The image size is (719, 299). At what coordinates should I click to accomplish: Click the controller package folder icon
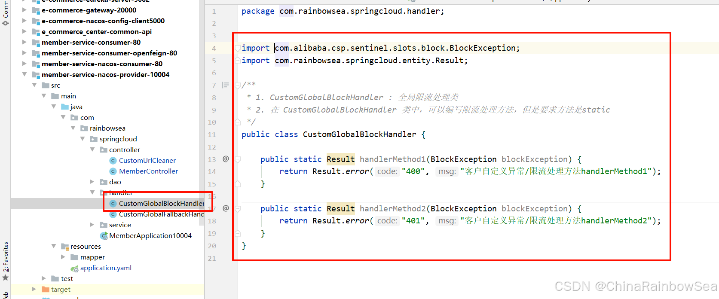[104, 149]
